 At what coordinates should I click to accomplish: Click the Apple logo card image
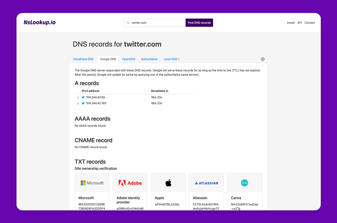click(168, 183)
